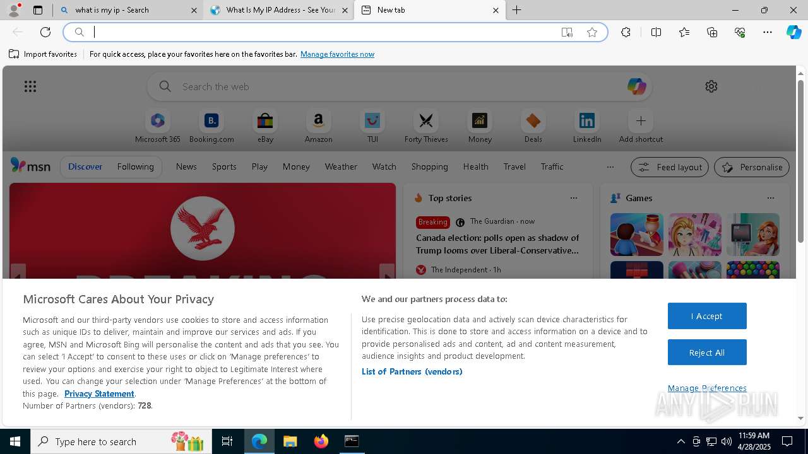Open the Sports category
The width and height of the screenshot is (808, 454).
tap(224, 166)
